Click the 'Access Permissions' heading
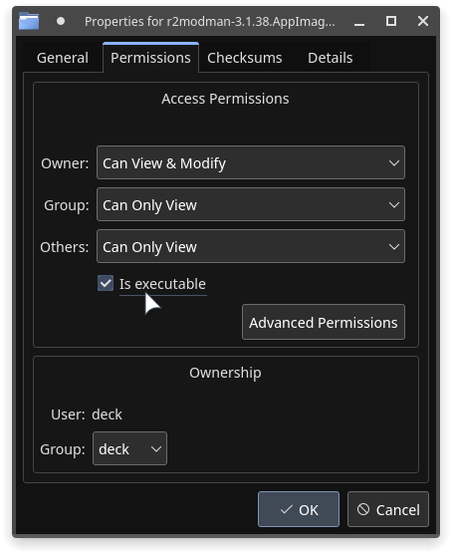 pos(225,99)
